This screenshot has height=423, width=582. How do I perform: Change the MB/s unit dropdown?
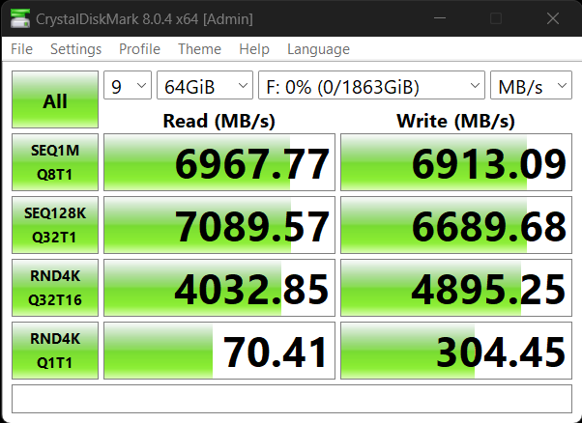point(530,87)
